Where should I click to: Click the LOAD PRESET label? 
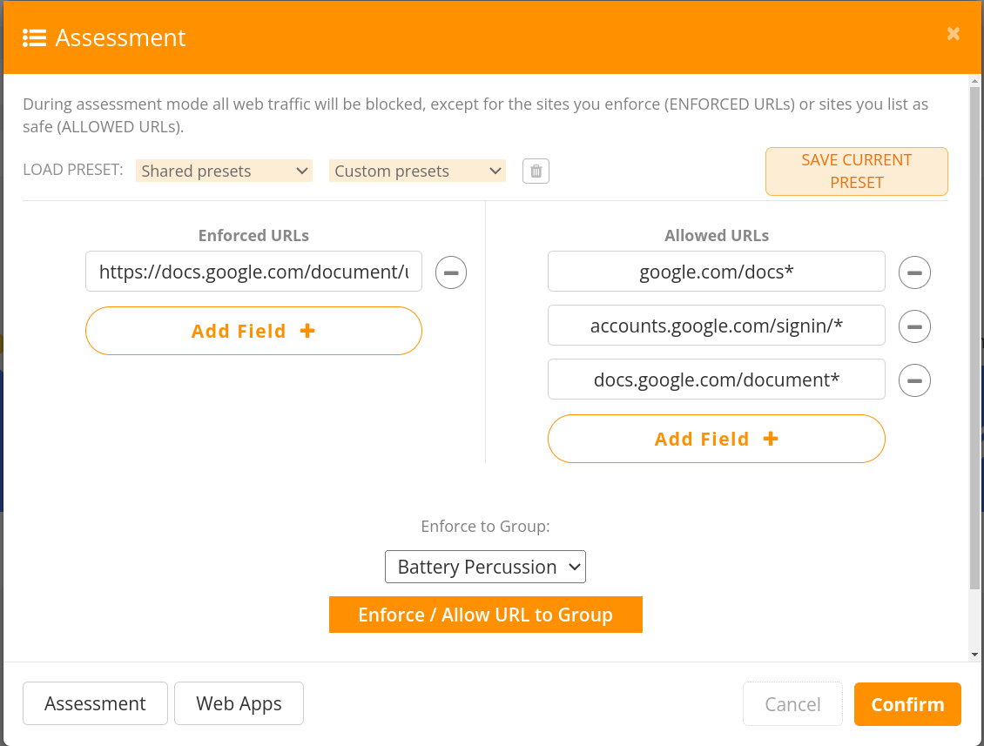(x=73, y=170)
